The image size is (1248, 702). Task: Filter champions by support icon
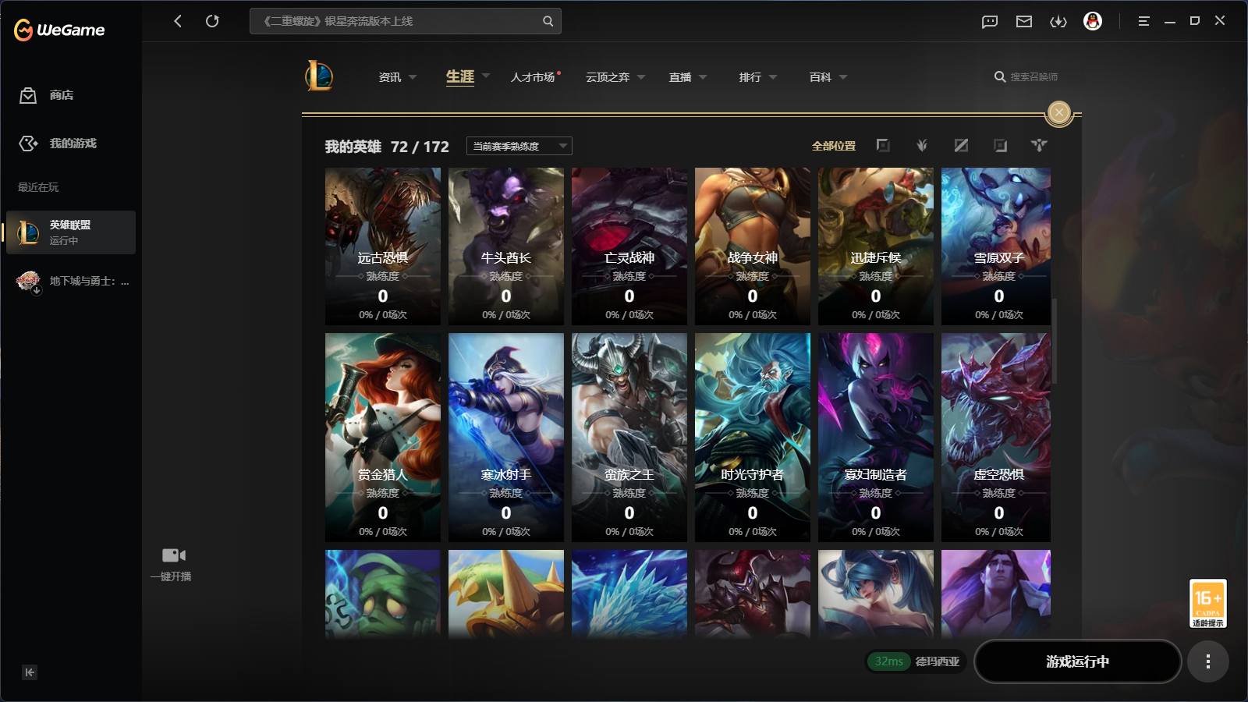[x=1039, y=145]
